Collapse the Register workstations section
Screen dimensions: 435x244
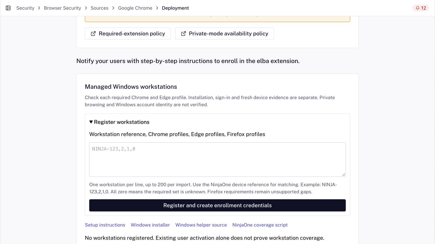pos(119,122)
